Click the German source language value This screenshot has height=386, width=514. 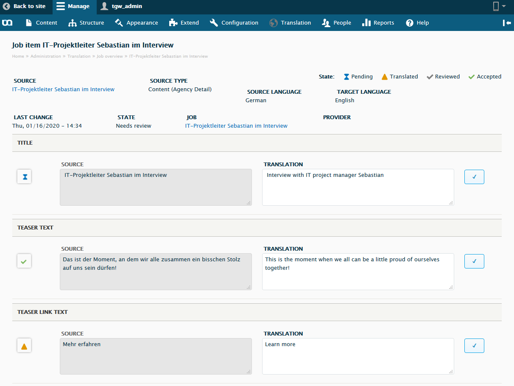[256, 101]
